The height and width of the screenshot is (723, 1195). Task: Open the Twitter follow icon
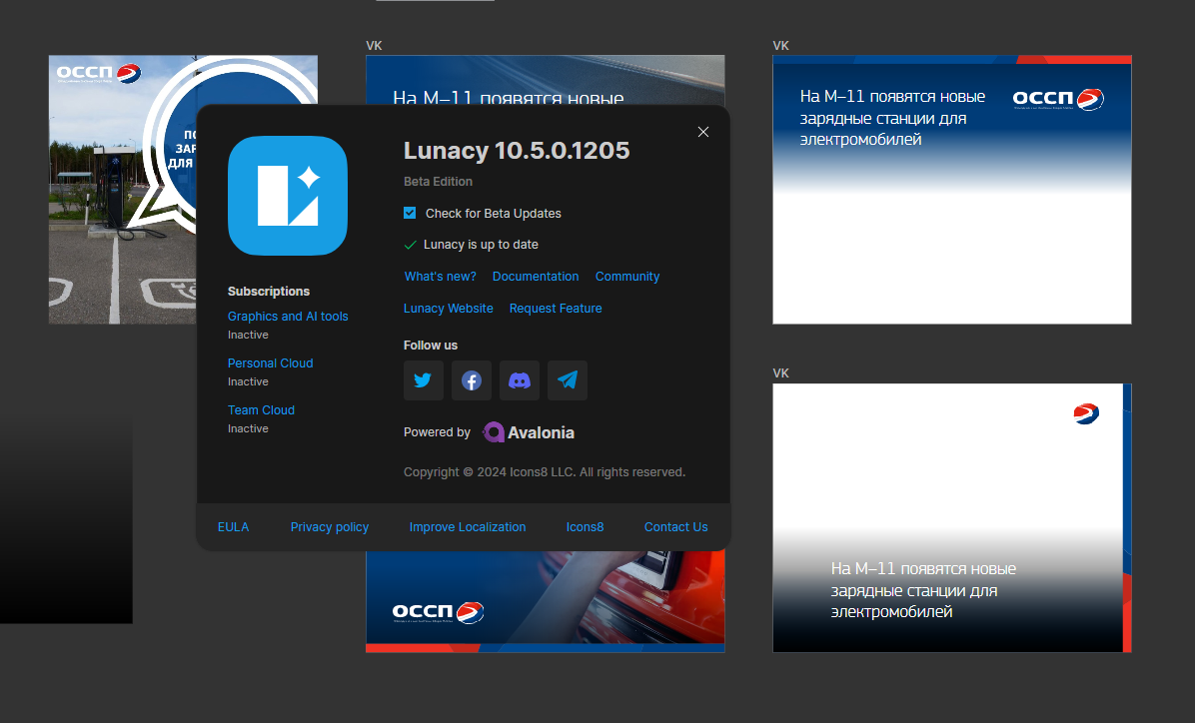pos(423,380)
